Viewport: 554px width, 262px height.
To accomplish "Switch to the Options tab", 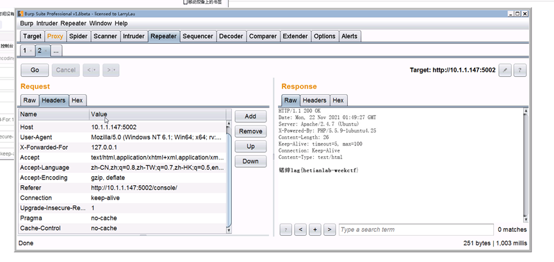I will point(324,36).
